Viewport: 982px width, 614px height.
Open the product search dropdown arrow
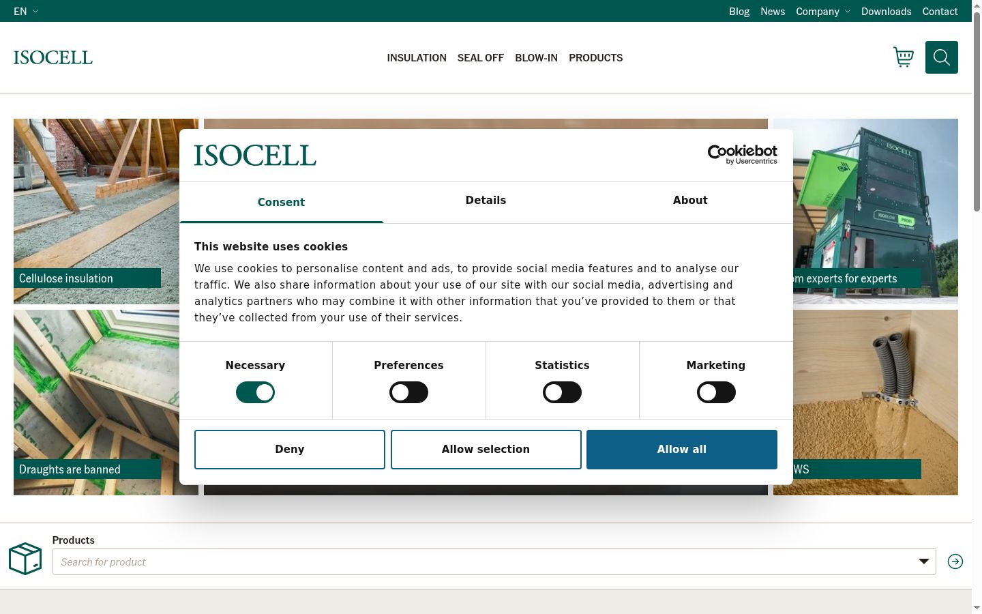pyautogui.click(x=924, y=561)
